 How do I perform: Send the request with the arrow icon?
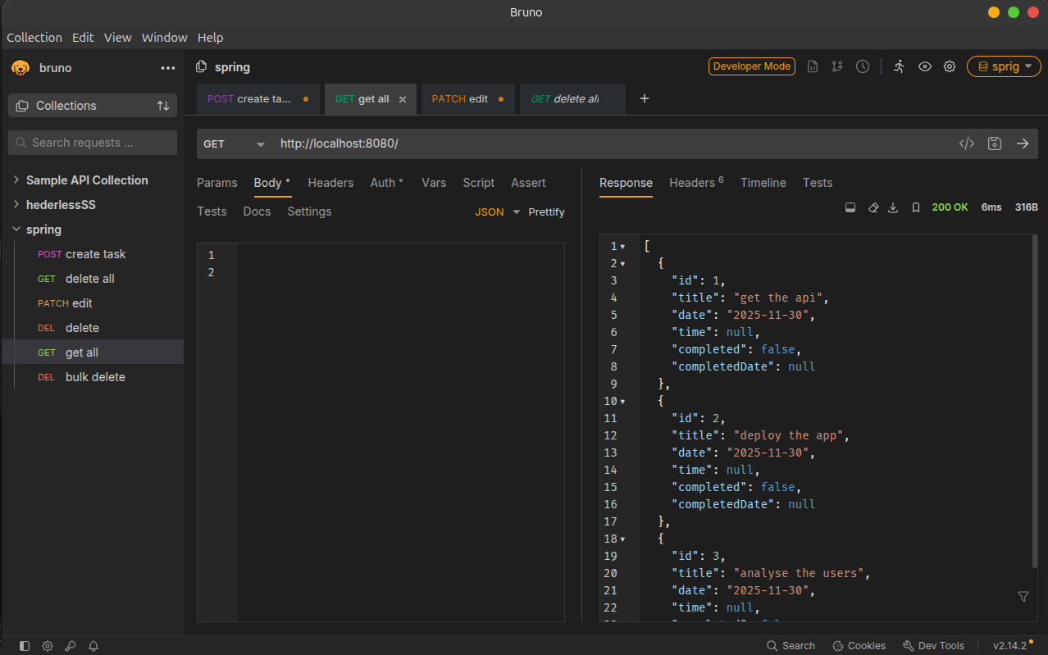tap(1023, 143)
